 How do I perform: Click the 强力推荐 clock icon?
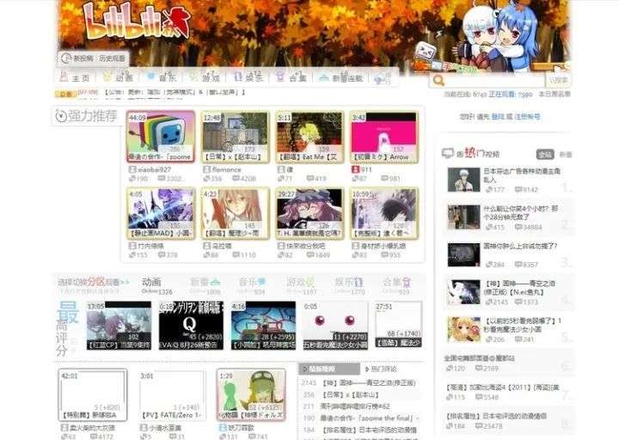coord(61,116)
